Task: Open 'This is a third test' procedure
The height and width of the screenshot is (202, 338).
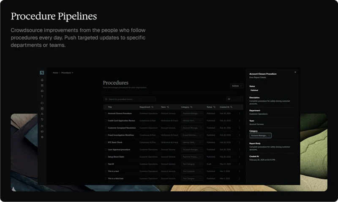Action: click(x=115, y=178)
